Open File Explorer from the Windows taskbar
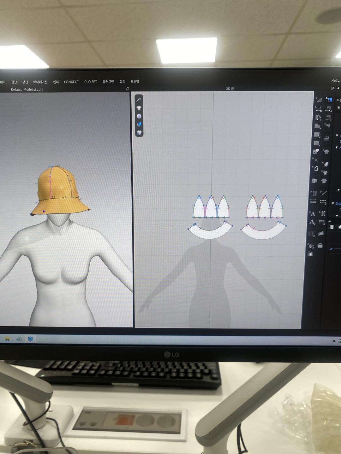 pyautogui.click(x=7, y=339)
